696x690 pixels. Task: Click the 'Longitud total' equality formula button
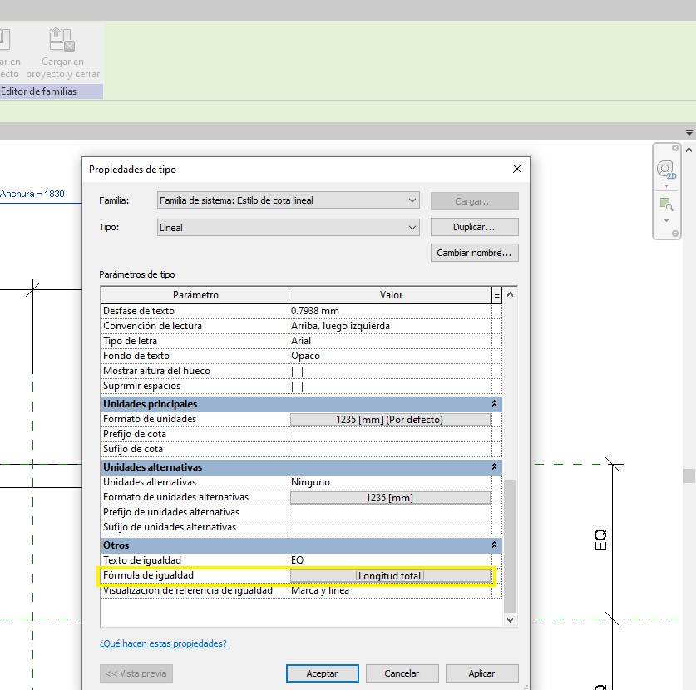[x=390, y=576]
